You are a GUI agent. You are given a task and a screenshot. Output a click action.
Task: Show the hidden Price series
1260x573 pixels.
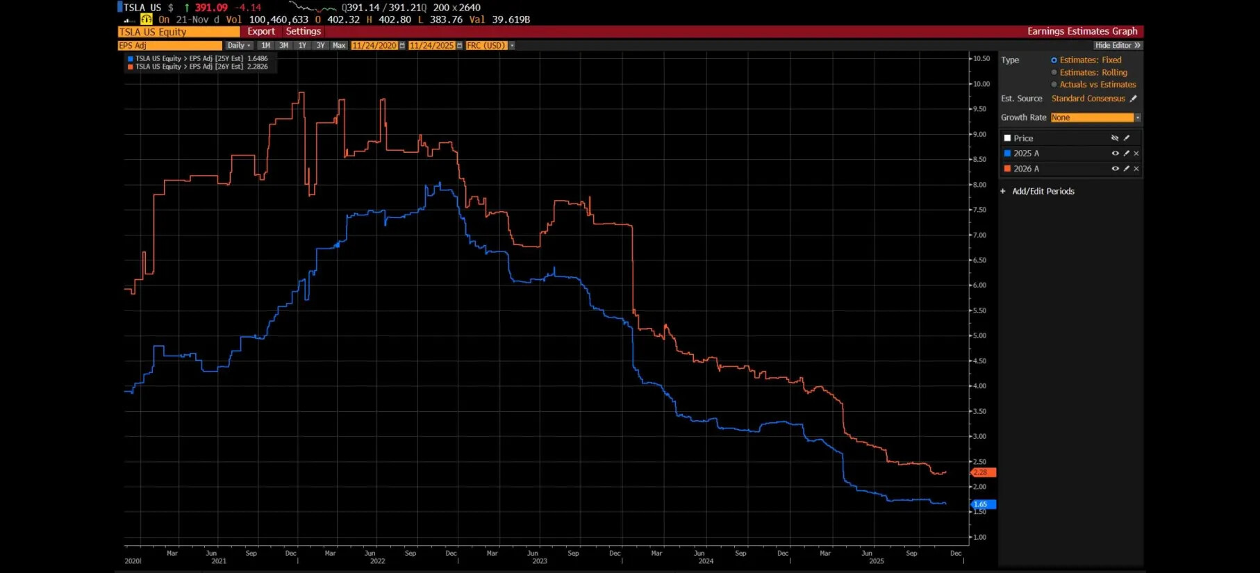(1115, 138)
